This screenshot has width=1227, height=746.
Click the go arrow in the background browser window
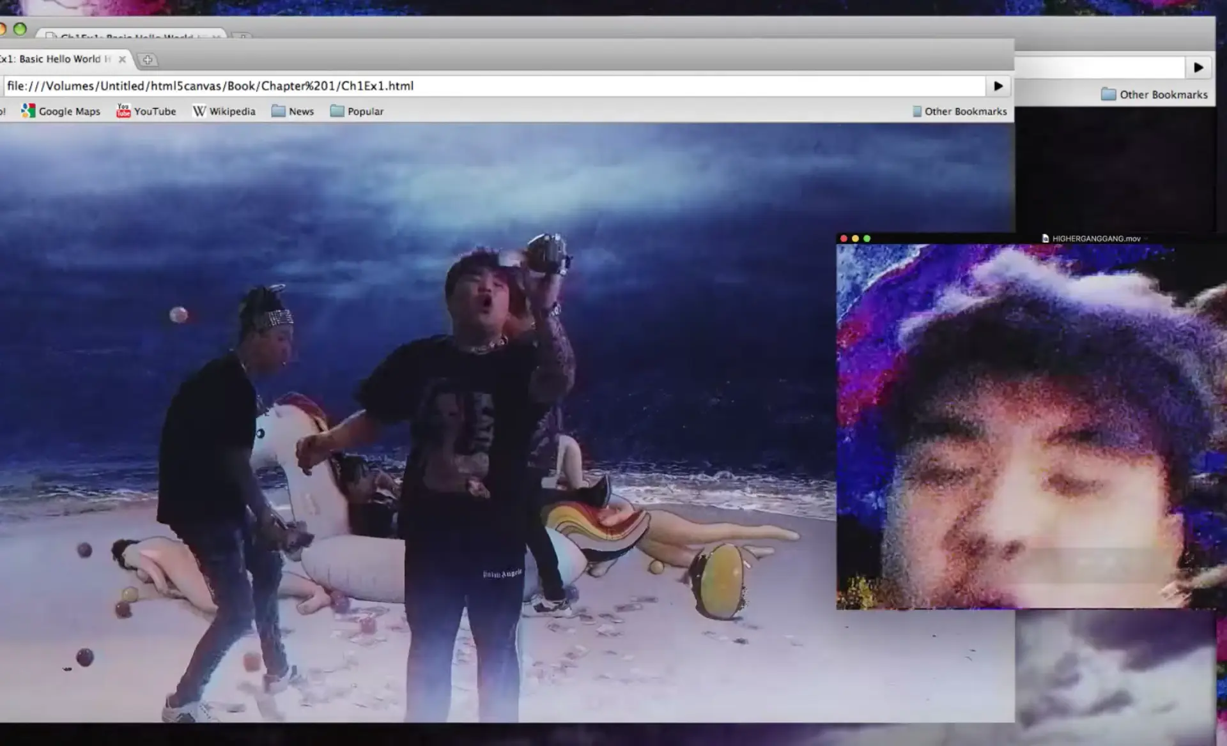(1198, 67)
